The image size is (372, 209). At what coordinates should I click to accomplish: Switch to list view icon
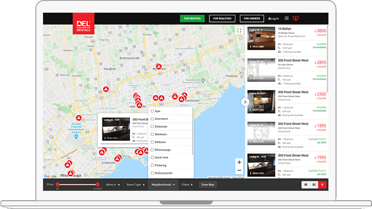305,185
